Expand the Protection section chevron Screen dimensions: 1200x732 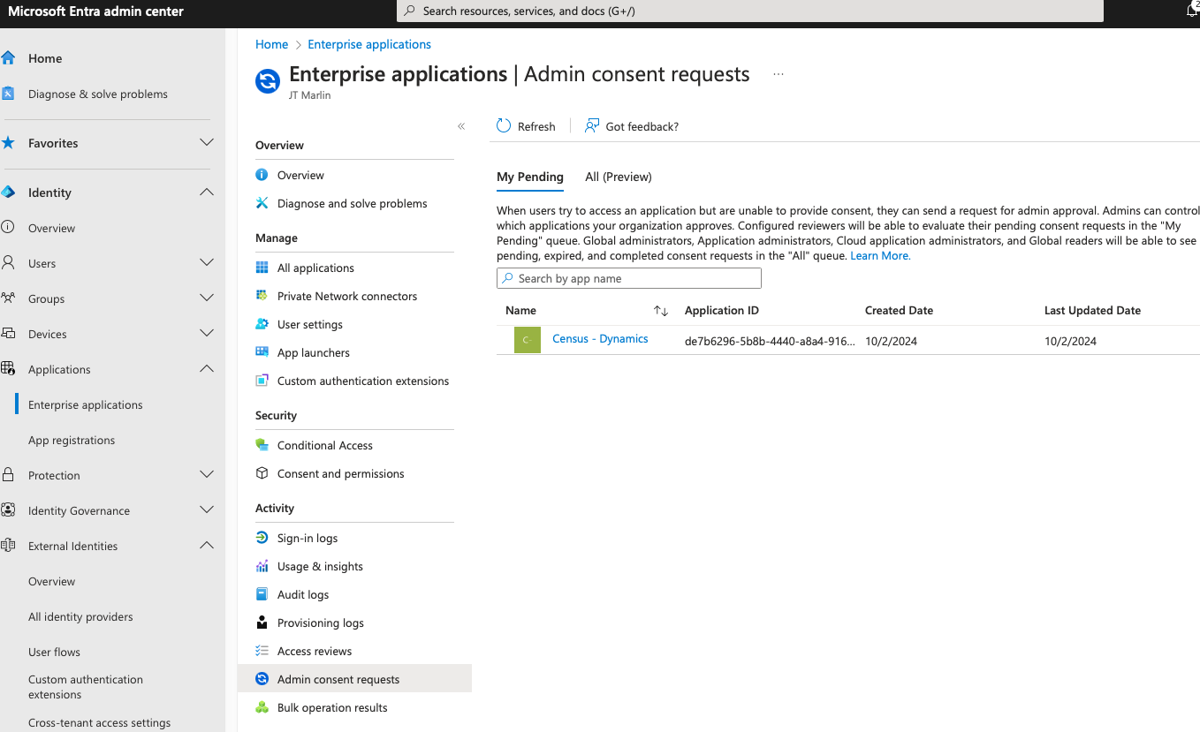click(x=206, y=475)
